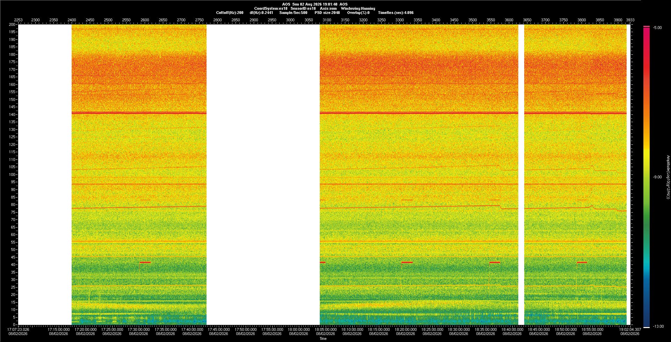
Task: Click the "df(Hz):0.2441" parameter text
Action: coord(261,13)
